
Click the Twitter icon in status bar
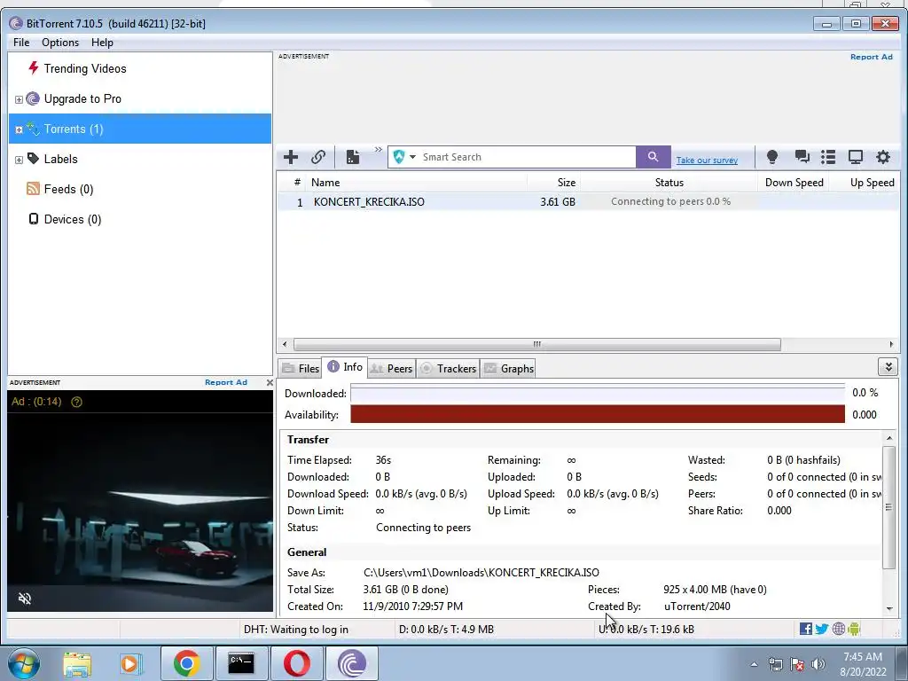[x=822, y=629]
